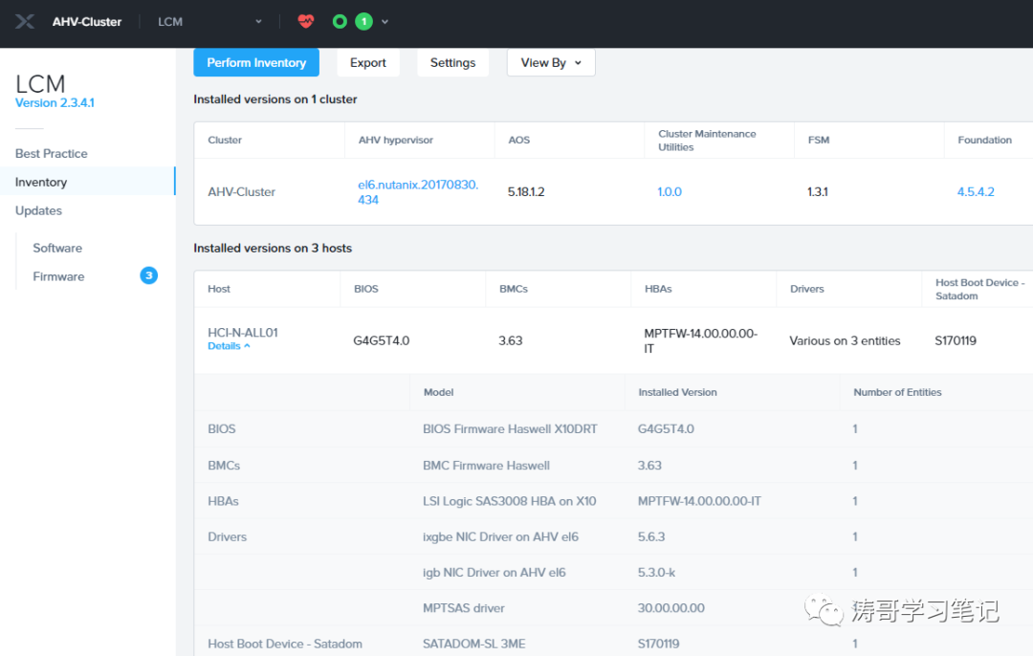
Task: Expand the tasks dropdown chevron
Action: [x=385, y=22]
